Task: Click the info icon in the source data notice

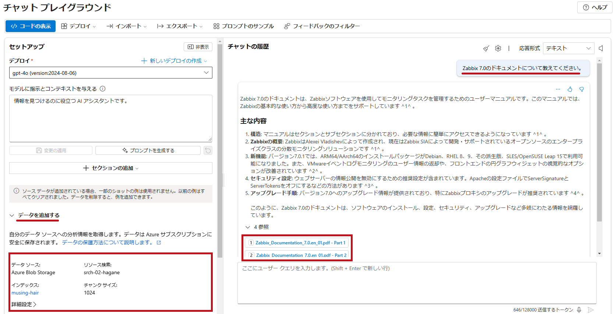Action: click(x=17, y=191)
